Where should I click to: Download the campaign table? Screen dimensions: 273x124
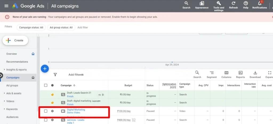[x=255, y=74]
